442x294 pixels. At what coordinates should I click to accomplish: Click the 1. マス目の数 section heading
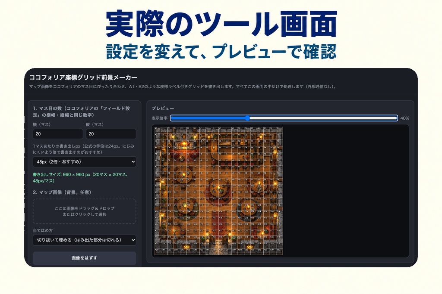[x=82, y=111]
